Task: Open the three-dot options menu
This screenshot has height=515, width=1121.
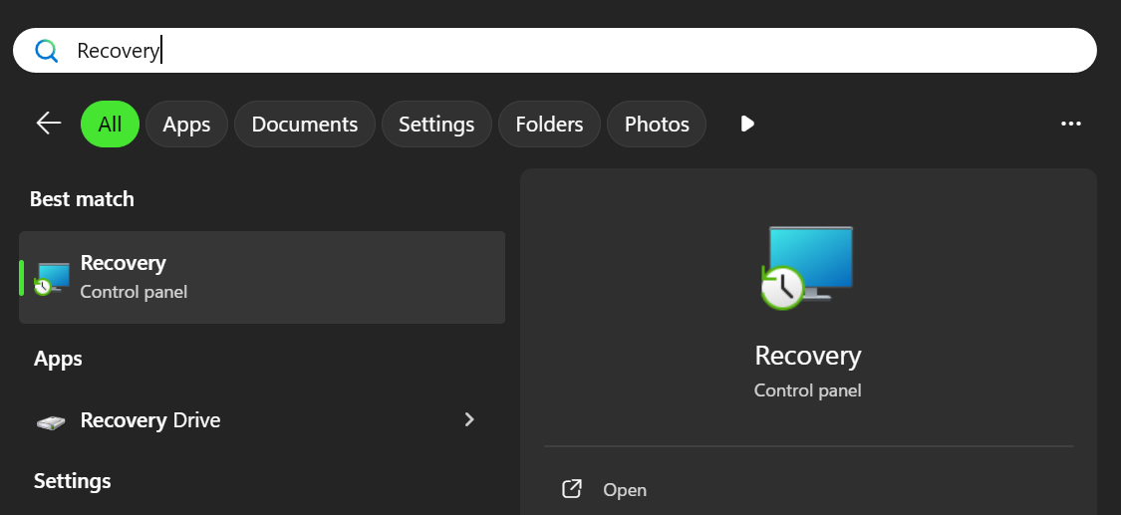Action: point(1070,124)
